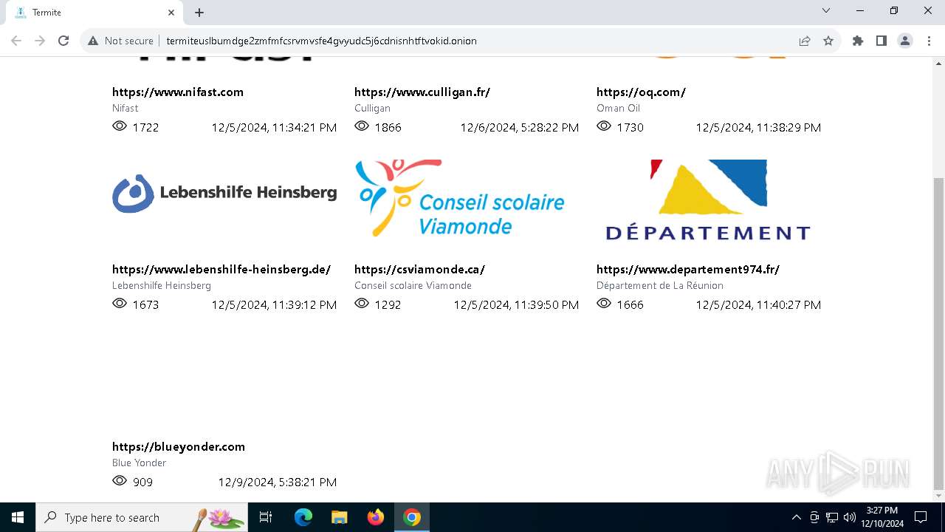Select the Termite browser tab

(x=94, y=13)
